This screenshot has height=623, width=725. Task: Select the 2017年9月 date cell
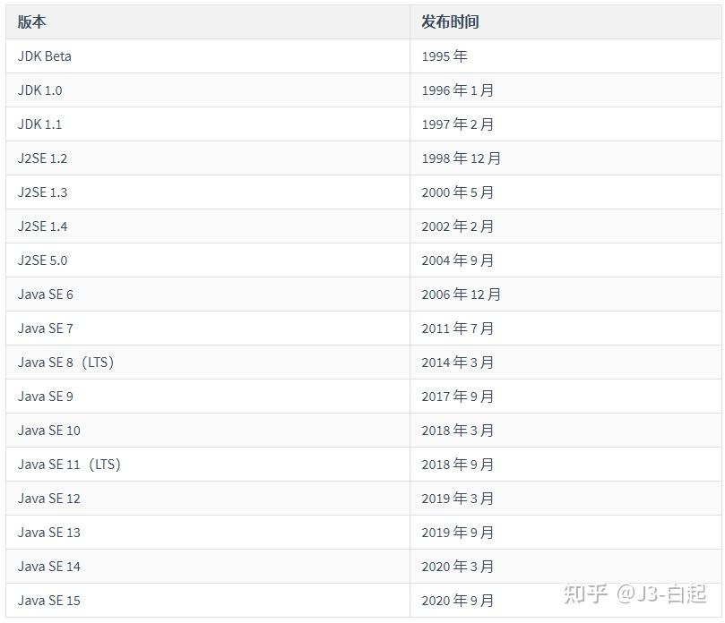click(x=458, y=397)
